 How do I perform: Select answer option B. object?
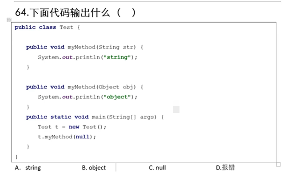pos(94,168)
